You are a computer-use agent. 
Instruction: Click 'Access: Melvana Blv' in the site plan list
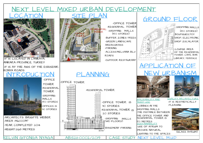coord(120,52)
